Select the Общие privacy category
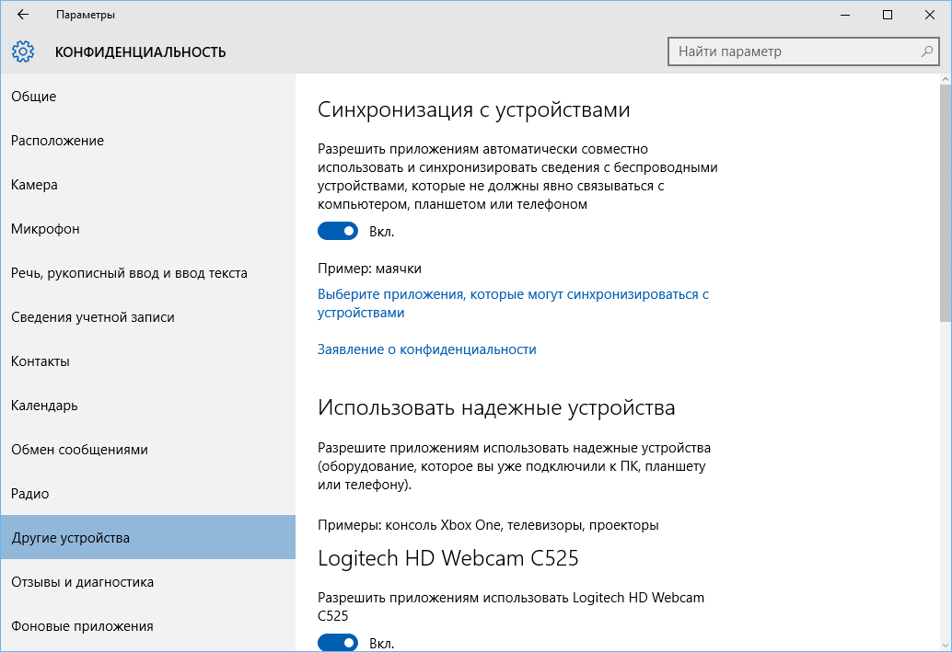The image size is (952, 652). [32, 96]
